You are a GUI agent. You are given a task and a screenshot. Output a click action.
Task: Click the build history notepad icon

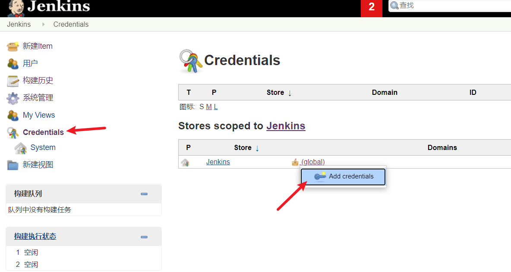[13, 81]
